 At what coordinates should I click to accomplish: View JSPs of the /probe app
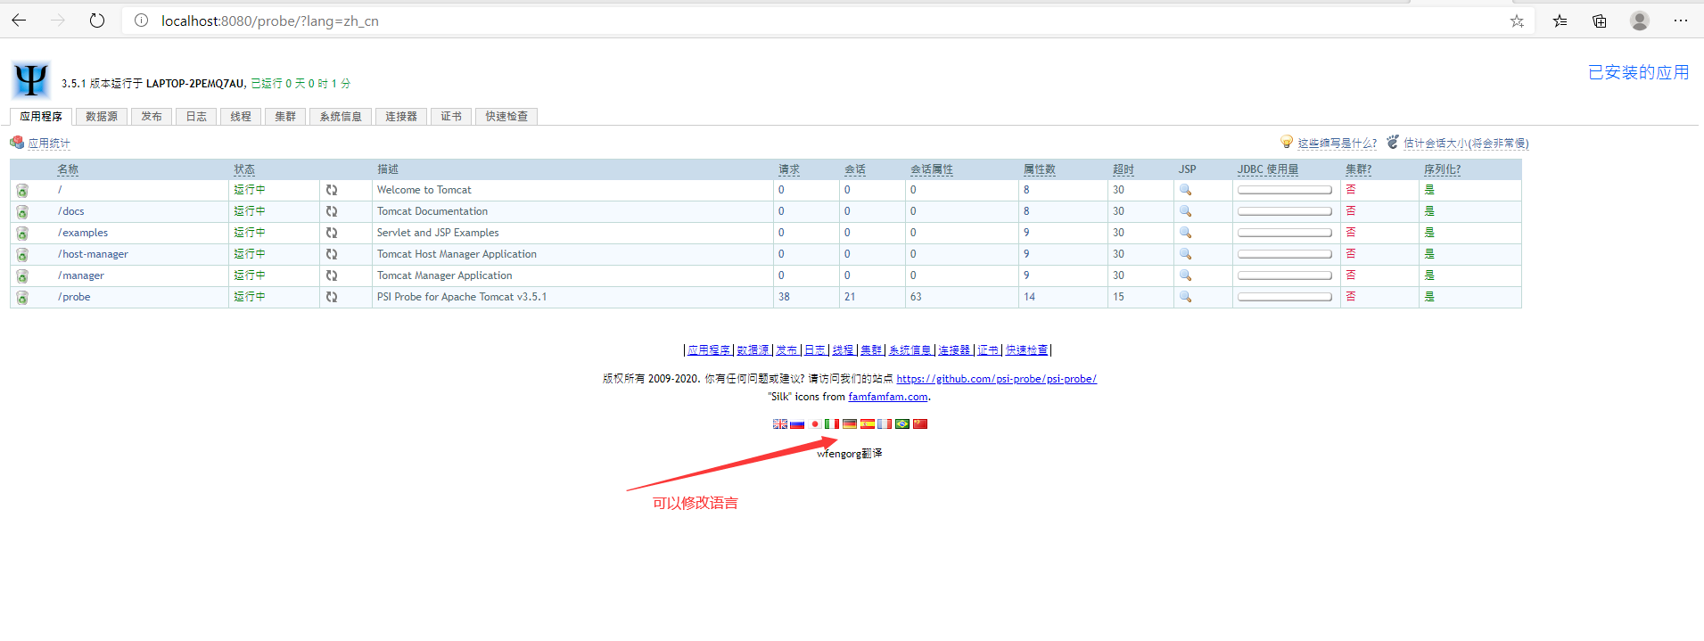pyautogui.click(x=1186, y=297)
